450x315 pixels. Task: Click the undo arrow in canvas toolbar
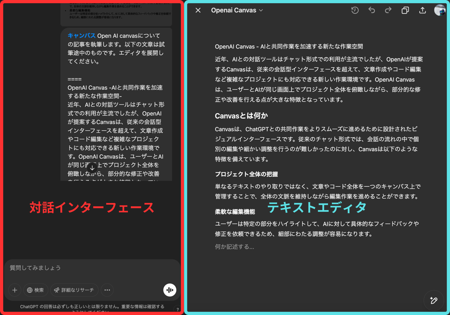(x=372, y=10)
